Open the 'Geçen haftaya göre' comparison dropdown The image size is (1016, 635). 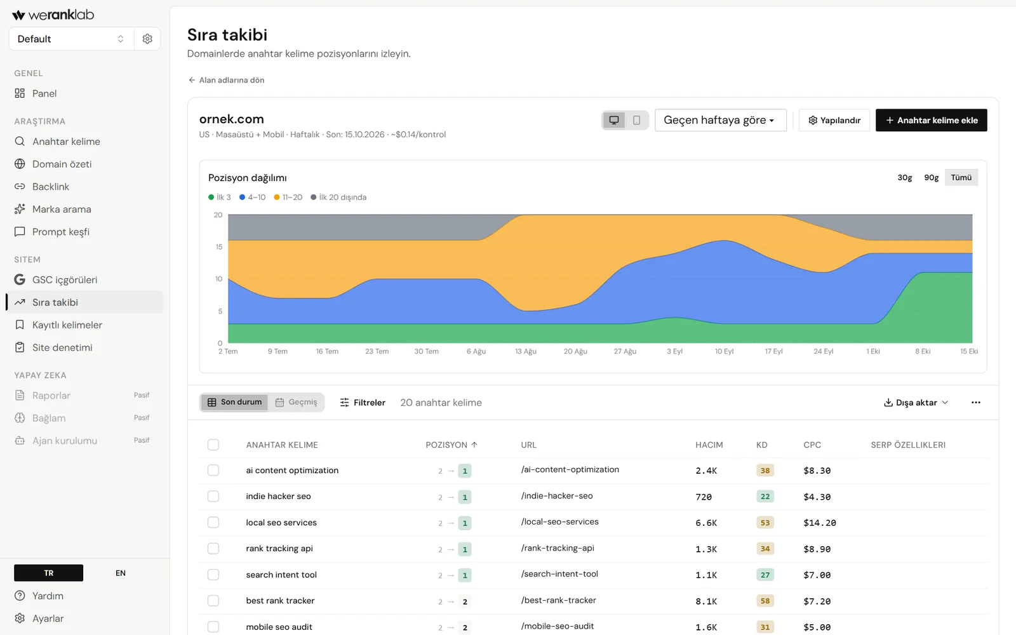point(720,120)
